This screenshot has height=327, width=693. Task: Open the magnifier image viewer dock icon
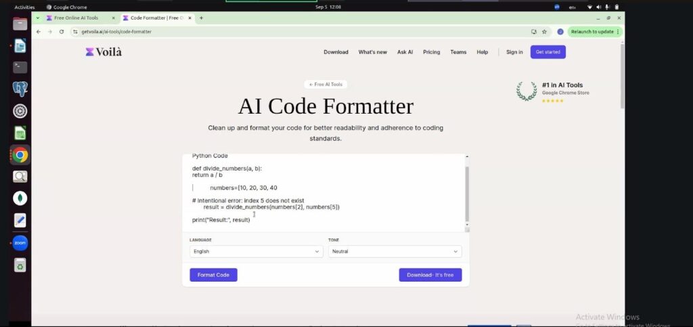click(20, 177)
